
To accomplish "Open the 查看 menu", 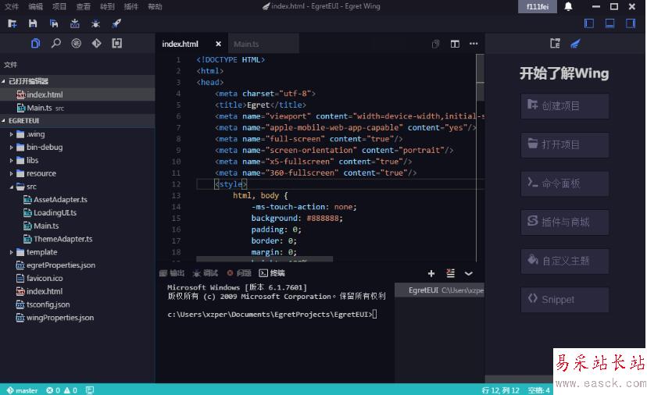I will coord(84,6).
